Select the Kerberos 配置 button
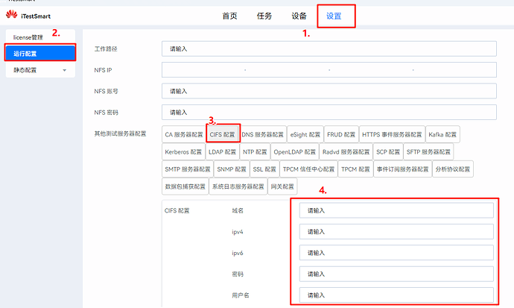 [x=183, y=151]
